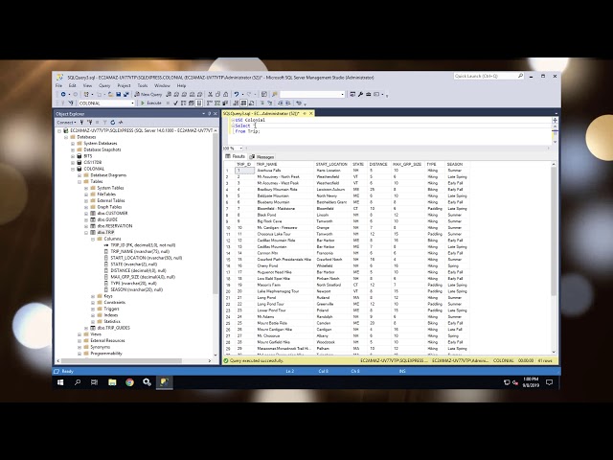Open the Connect dropdown in Object Explorer

(66, 123)
